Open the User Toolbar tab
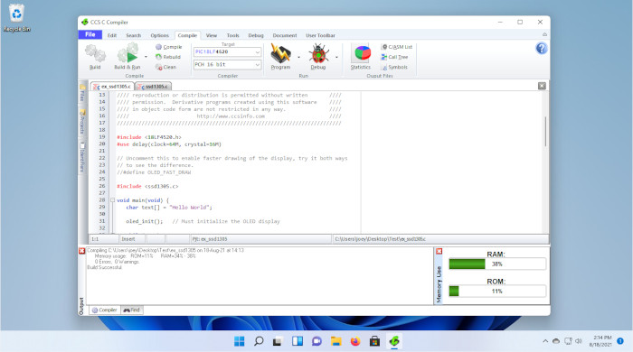The width and height of the screenshot is (633, 352). click(x=320, y=35)
